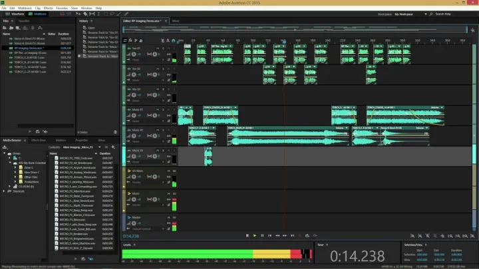The width and height of the screenshot is (479, 269).
Task: Move playhead to previous marker
Action: [269, 235]
